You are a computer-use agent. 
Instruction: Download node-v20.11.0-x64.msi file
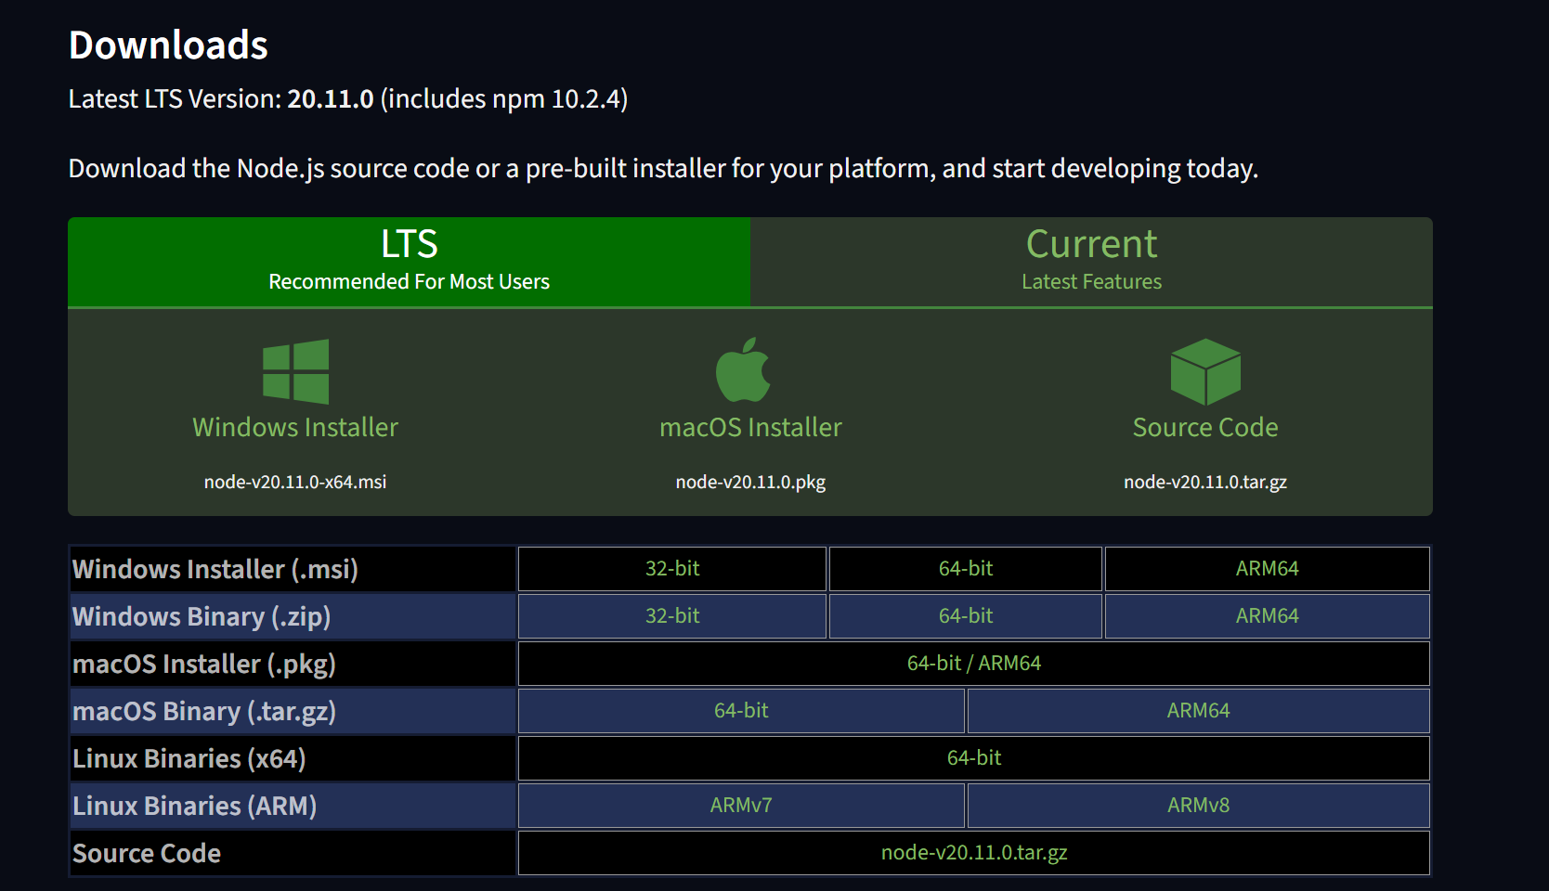click(295, 482)
